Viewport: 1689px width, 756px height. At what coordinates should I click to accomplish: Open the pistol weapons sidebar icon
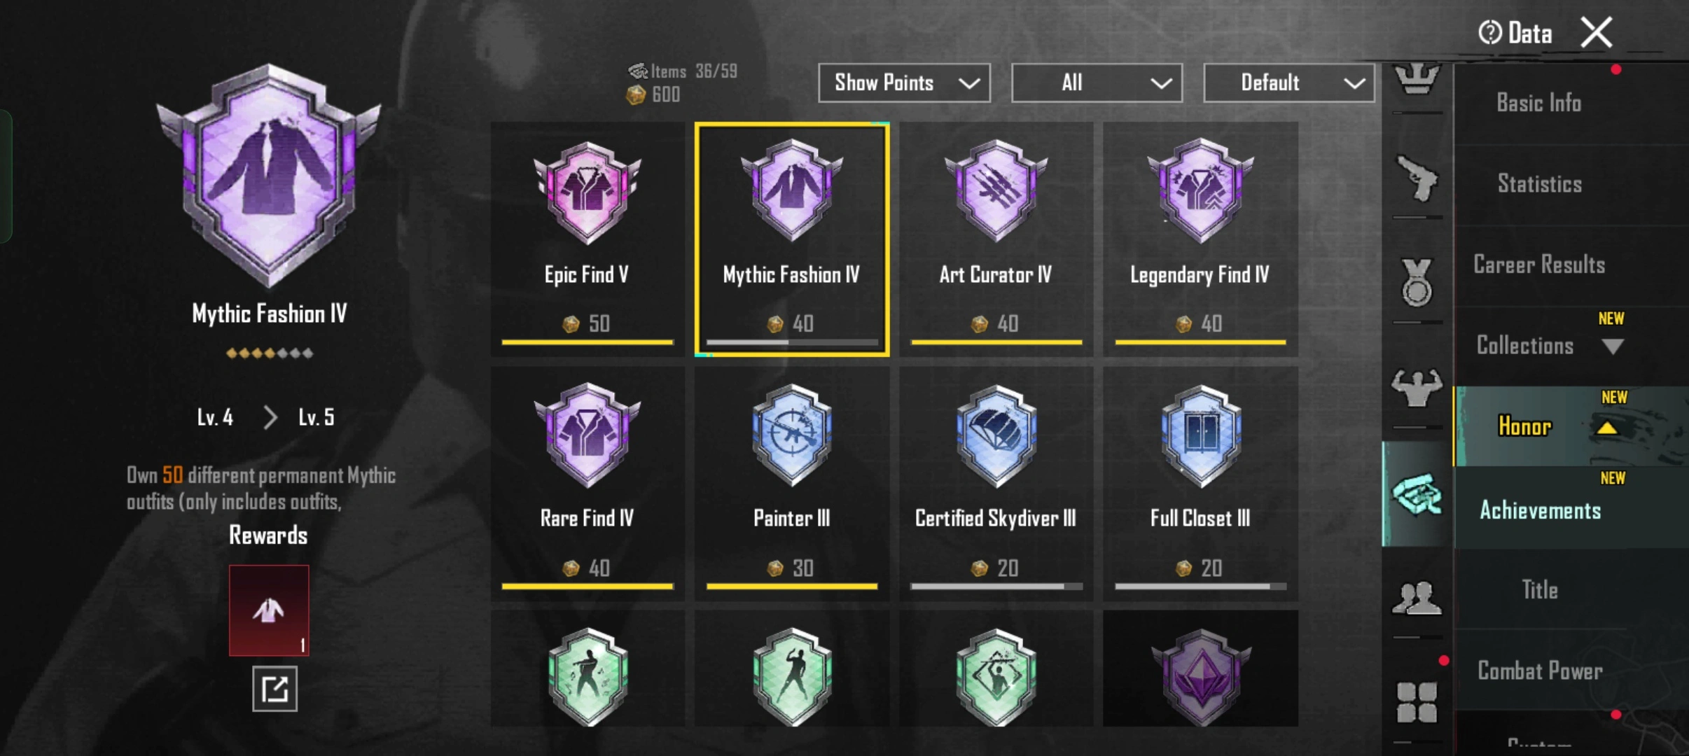[1417, 179]
